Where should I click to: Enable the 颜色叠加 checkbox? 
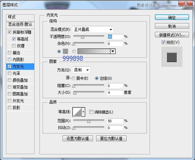pyautogui.click(x=9, y=80)
